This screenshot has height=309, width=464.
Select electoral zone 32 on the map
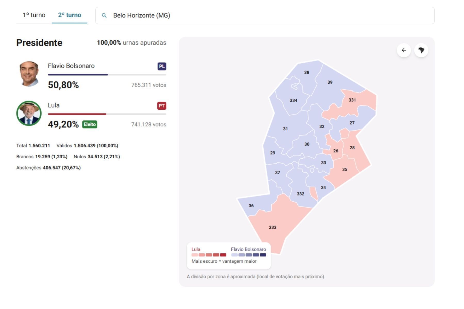(x=322, y=126)
